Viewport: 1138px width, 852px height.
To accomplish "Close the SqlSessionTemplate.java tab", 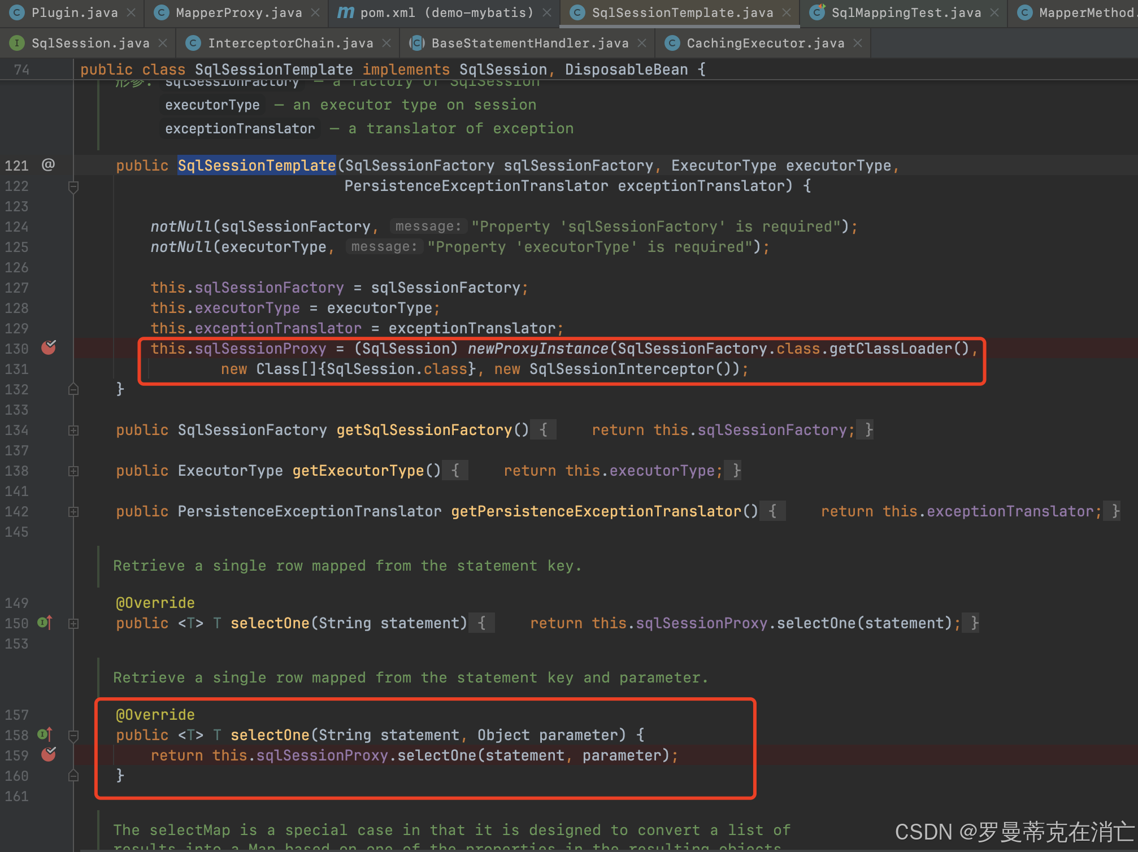I will pos(787,12).
